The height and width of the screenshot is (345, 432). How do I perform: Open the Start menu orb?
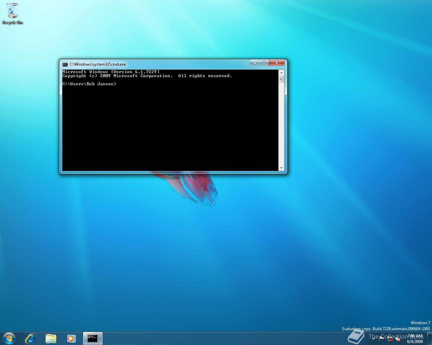(9, 338)
